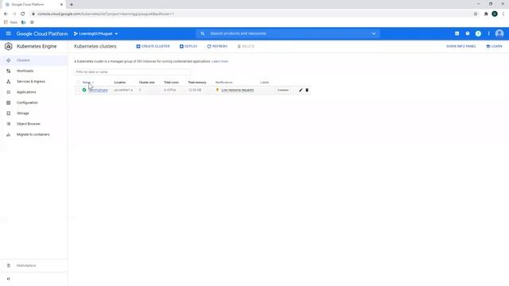
Task: Delete the cluster with trash icon
Action: (307, 90)
